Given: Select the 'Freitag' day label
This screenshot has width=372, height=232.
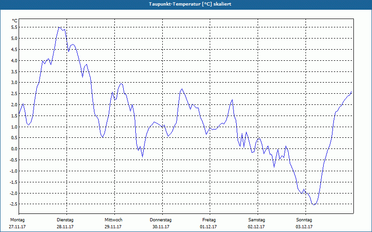Looking at the screenshot, I should coord(209,220).
